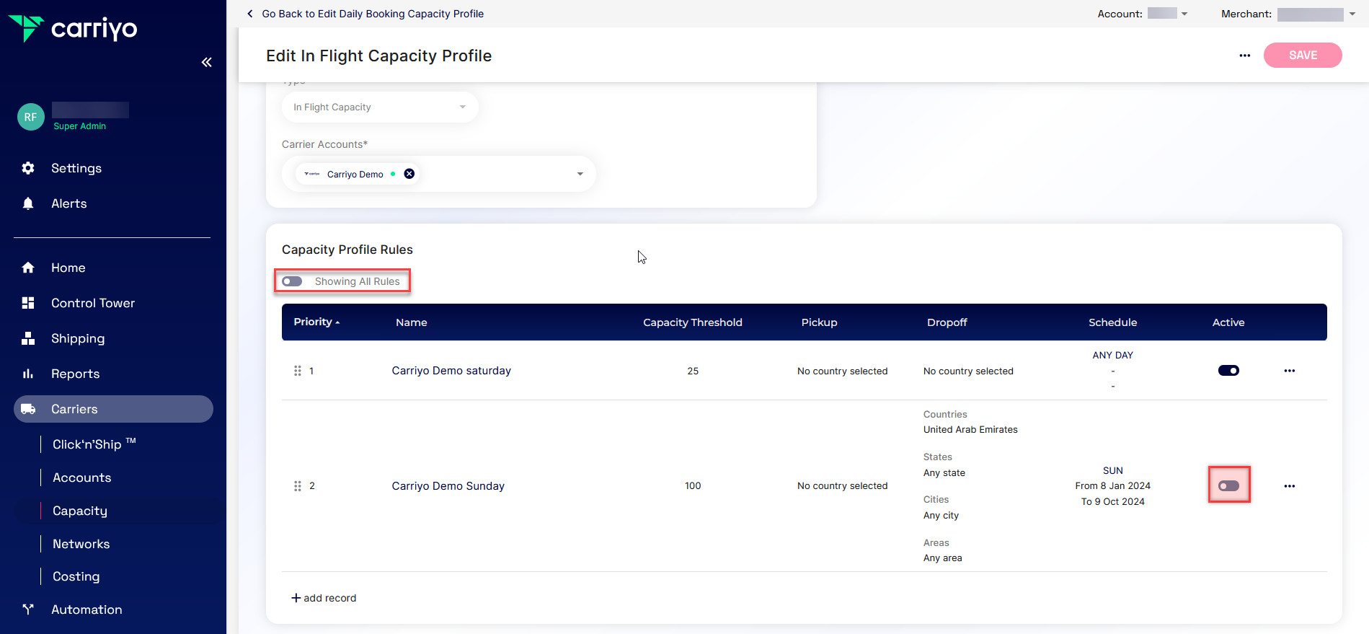The image size is (1369, 634).
Task: Toggle the Showing All Rules switch
Action: [293, 281]
